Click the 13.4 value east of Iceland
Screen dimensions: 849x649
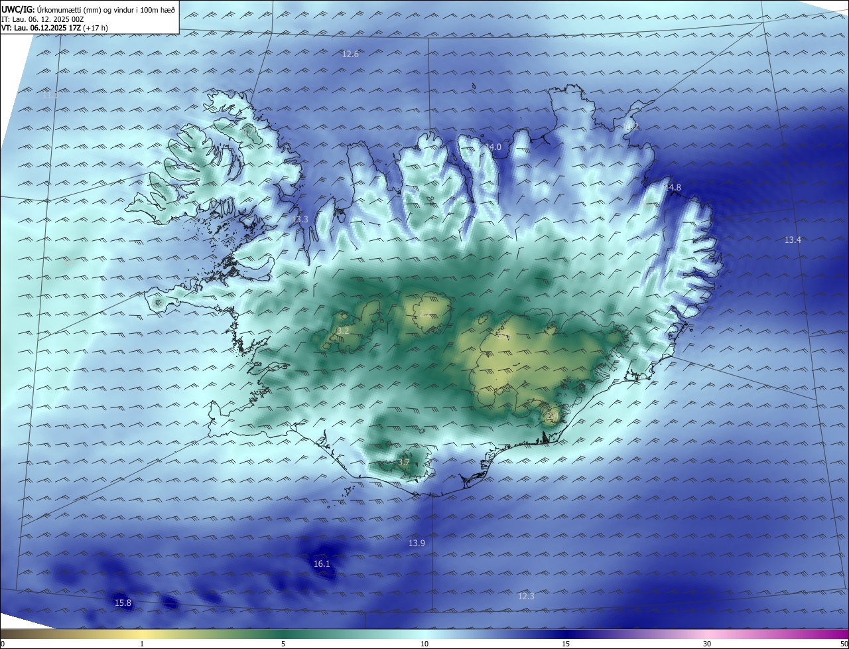pyautogui.click(x=793, y=240)
